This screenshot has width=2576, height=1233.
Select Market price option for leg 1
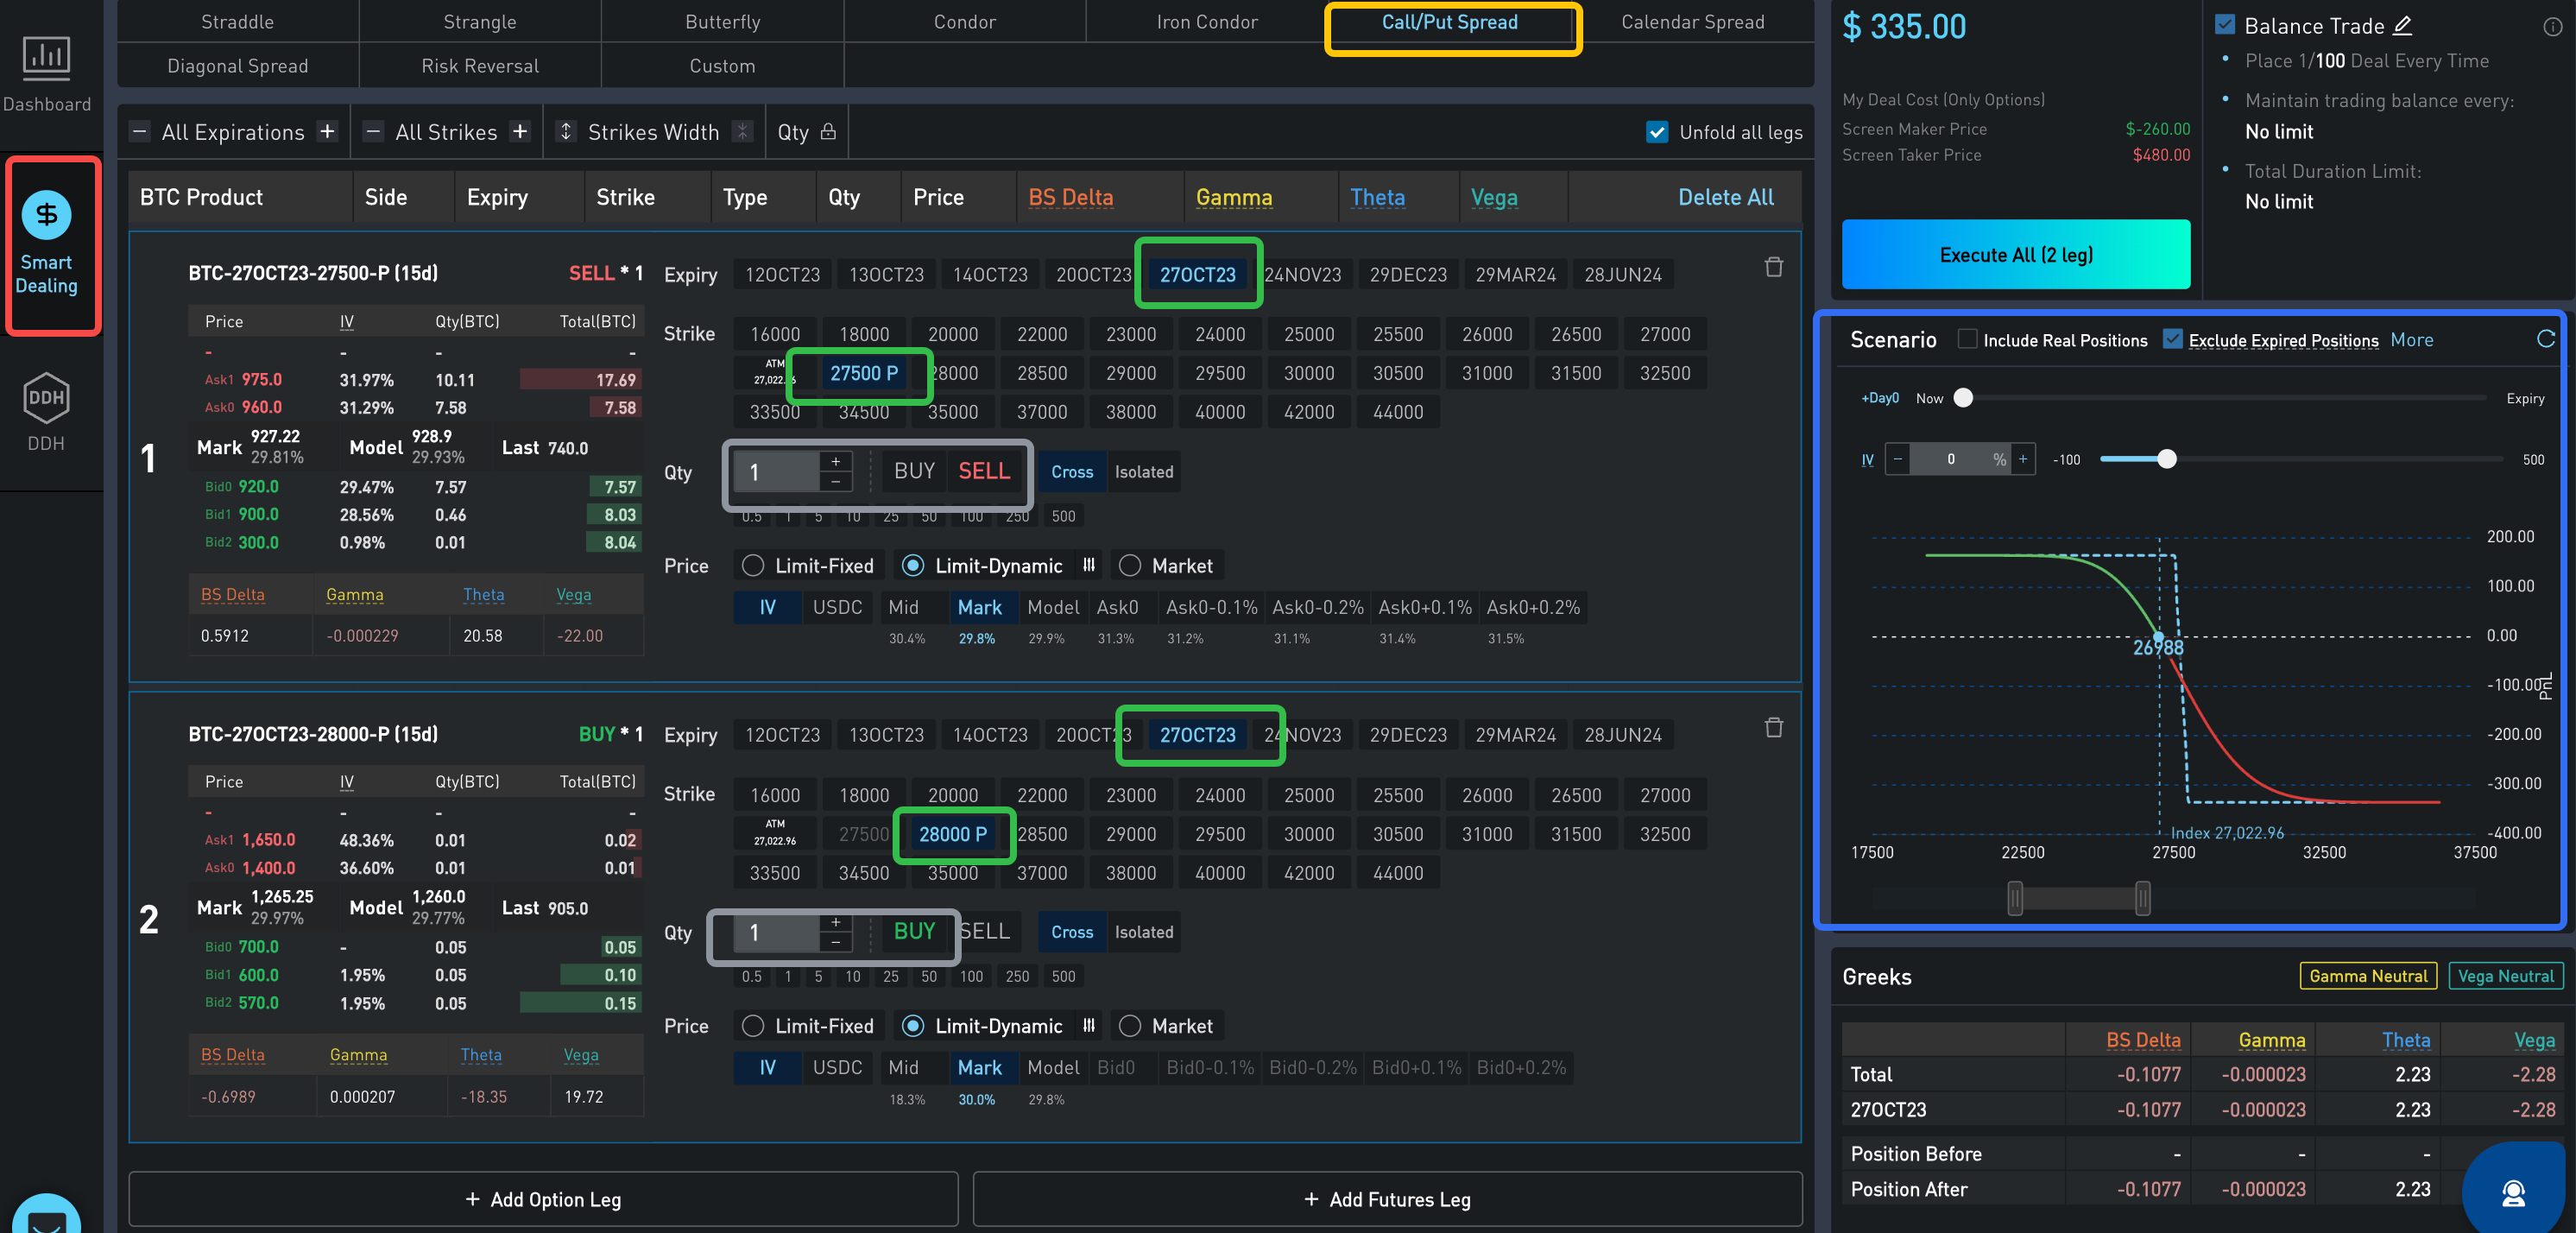[x=1130, y=566]
